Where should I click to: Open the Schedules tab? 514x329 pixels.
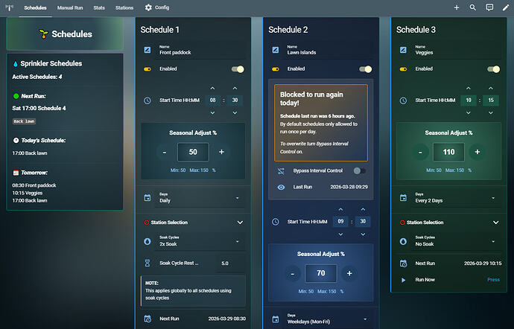click(35, 7)
